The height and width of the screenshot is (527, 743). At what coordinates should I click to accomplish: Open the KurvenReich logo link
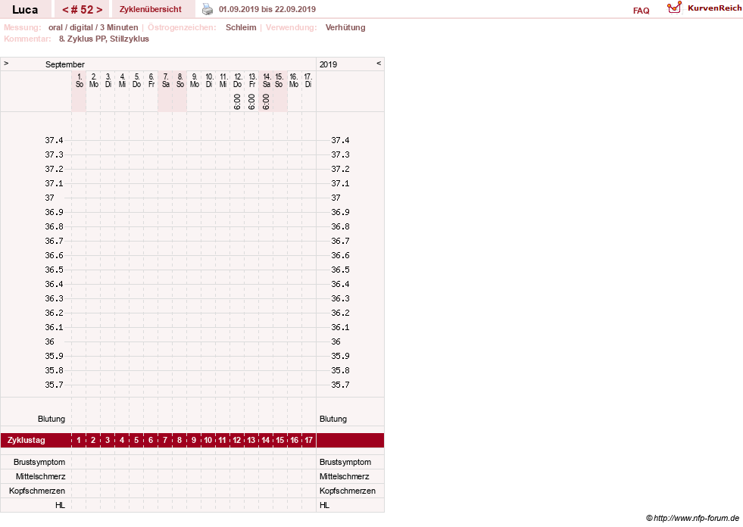[x=704, y=8]
